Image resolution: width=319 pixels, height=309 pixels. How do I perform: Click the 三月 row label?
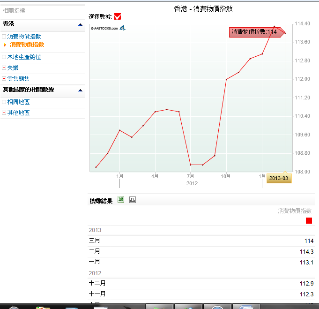click(x=95, y=241)
